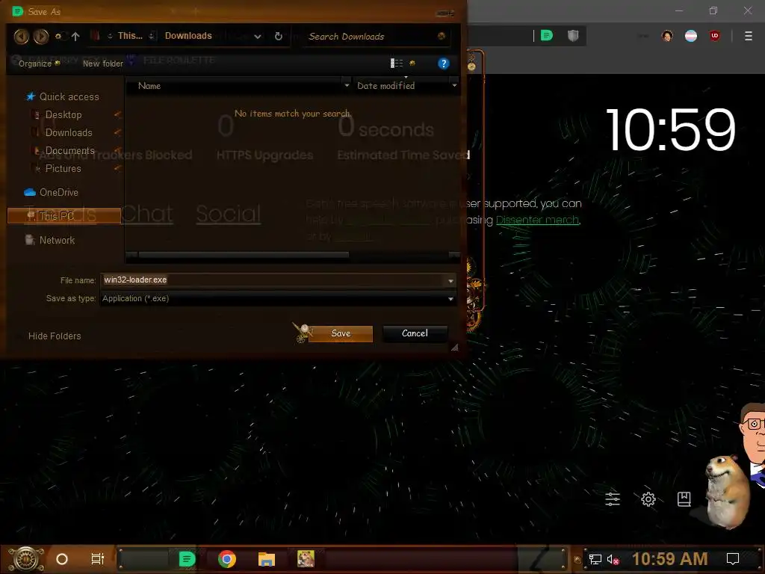
Task: Select Downloads in Quick access
Action: tap(69, 133)
